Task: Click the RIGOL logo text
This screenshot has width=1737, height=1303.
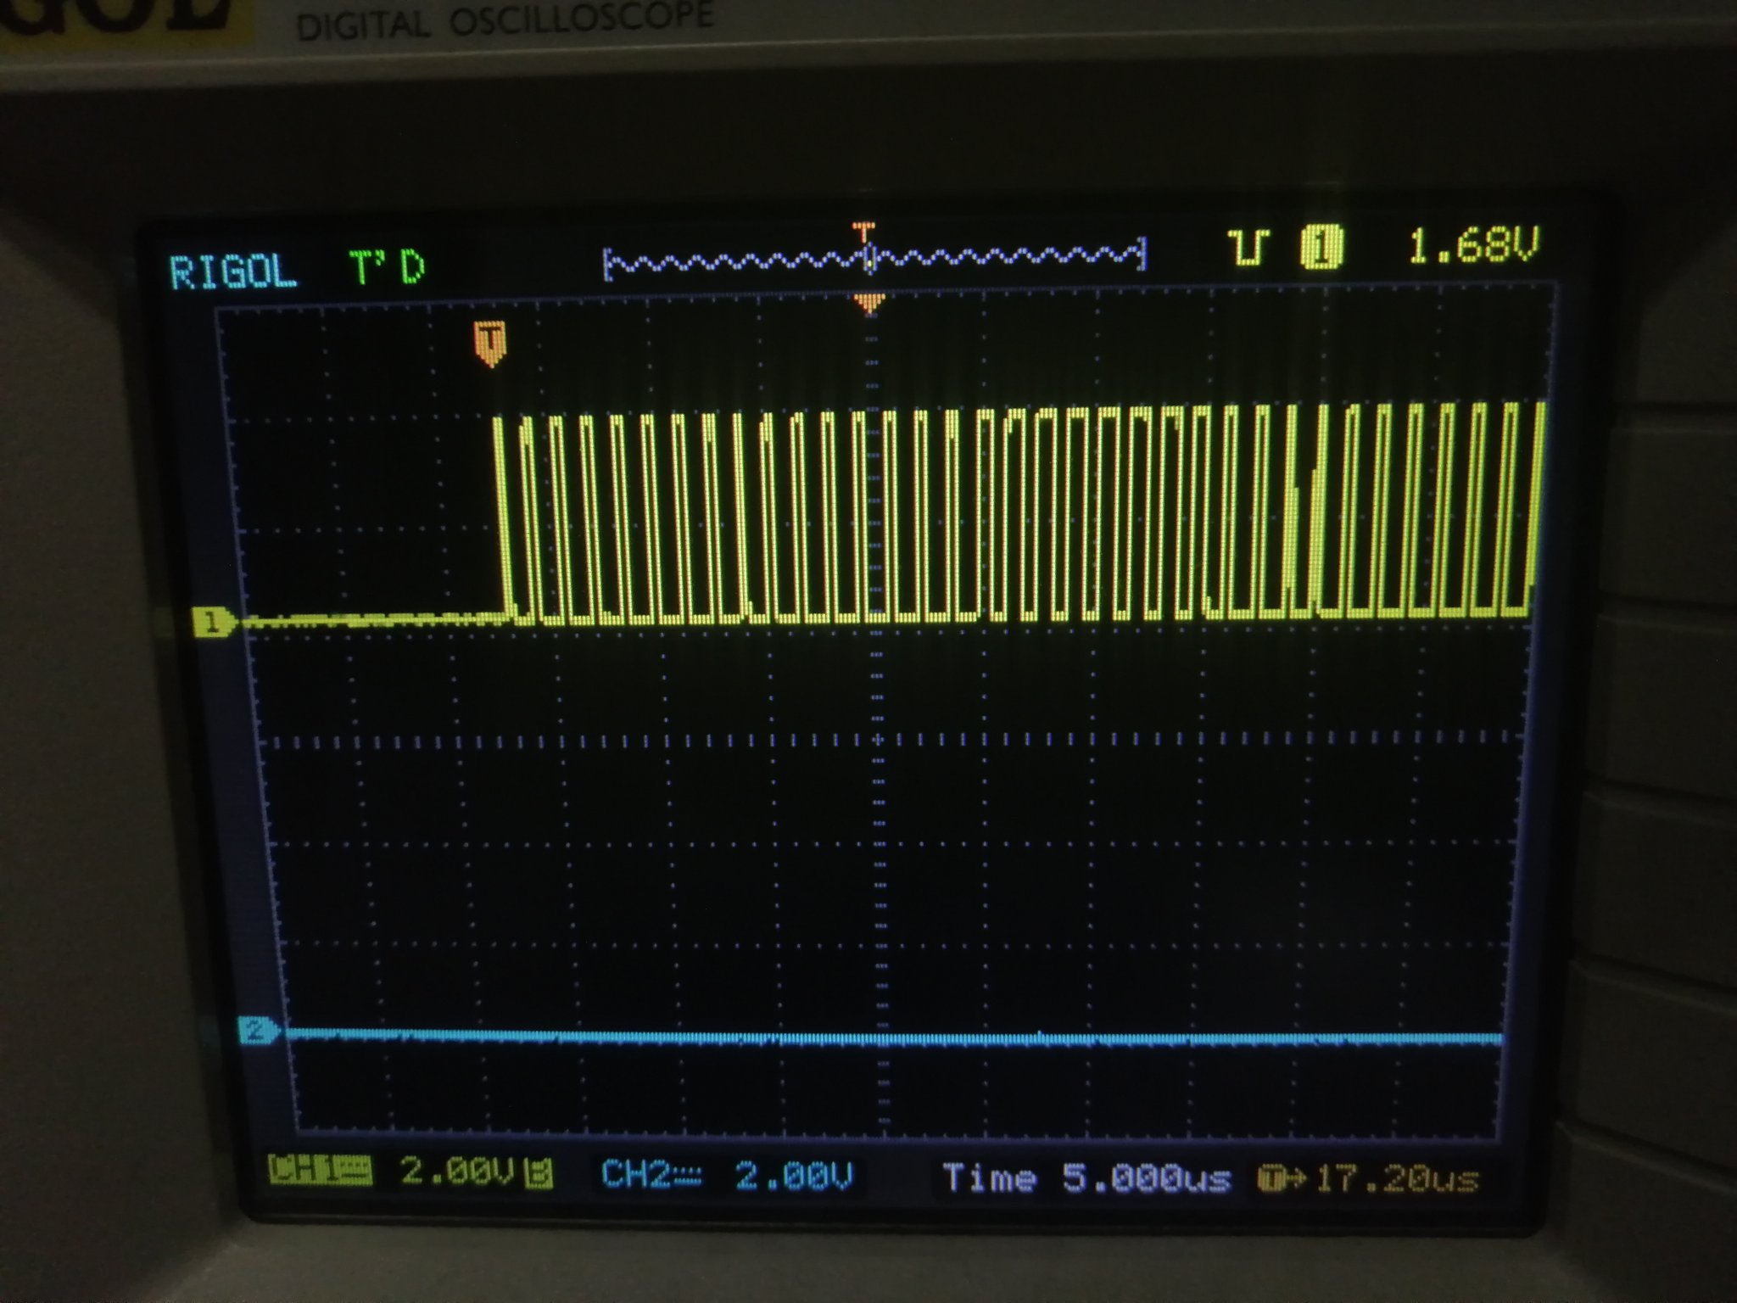Action: point(232,272)
